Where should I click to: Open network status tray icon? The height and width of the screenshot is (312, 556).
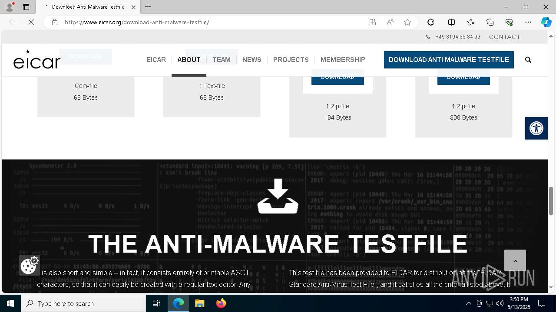click(x=490, y=303)
